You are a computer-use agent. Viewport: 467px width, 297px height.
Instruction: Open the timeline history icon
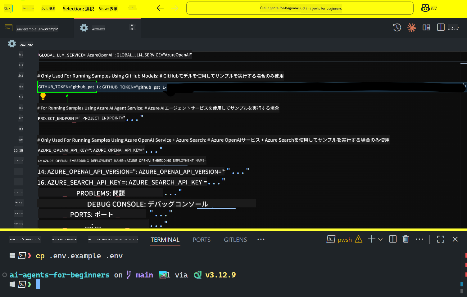(x=397, y=28)
